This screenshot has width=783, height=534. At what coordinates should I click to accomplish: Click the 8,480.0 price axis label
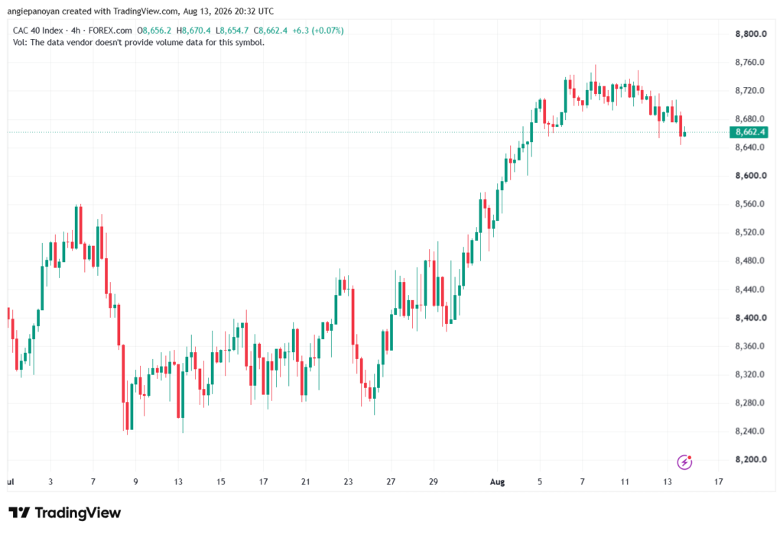click(750, 261)
